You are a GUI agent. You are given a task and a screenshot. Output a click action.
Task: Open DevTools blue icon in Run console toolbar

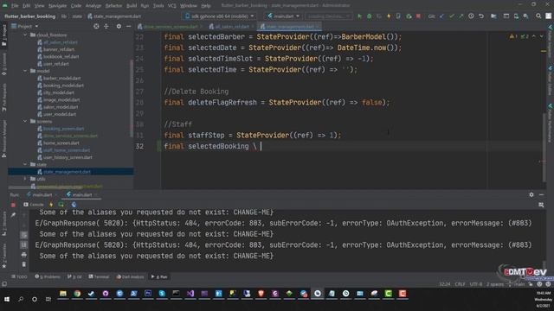pos(74,205)
